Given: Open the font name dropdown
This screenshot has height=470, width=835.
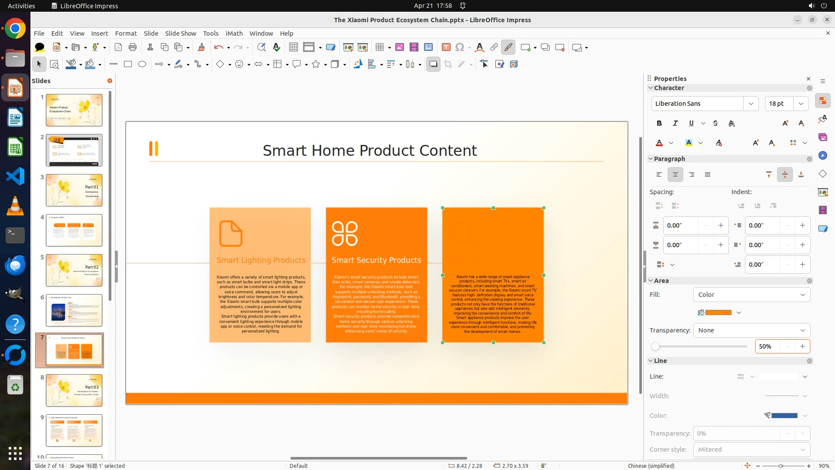Looking at the screenshot, I should coord(751,104).
